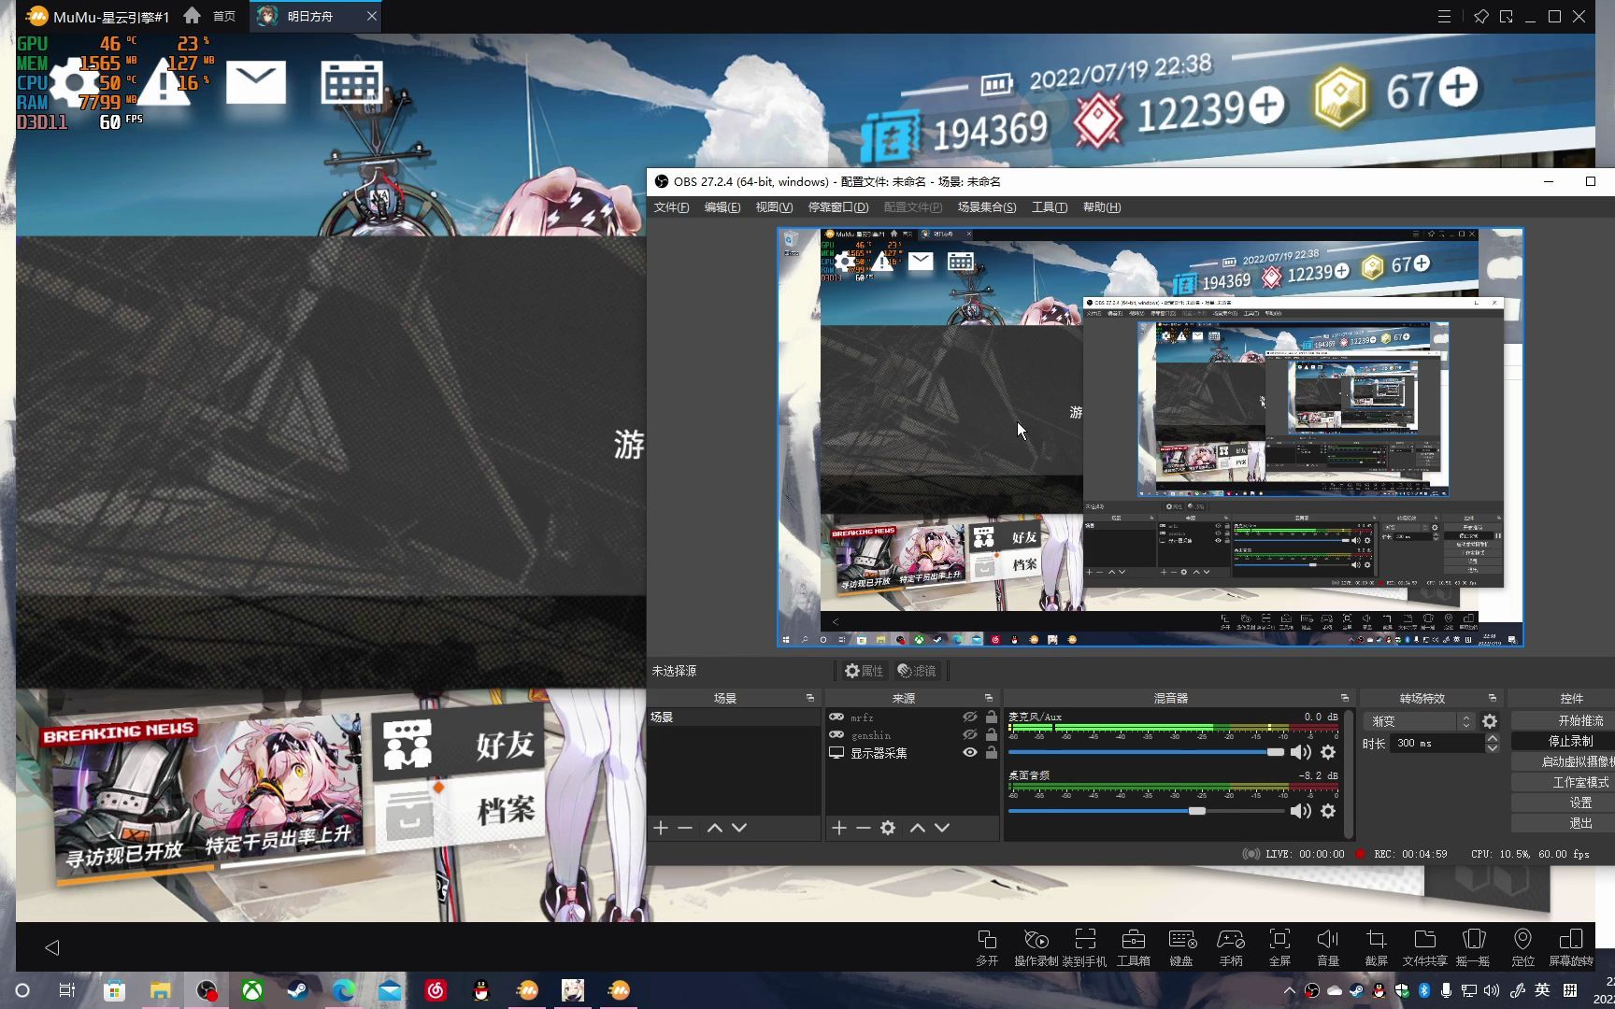
Task: Stop recording with 停止录制
Action: pyautogui.click(x=1572, y=740)
